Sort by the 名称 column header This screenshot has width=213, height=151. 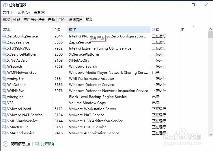pos(27,30)
